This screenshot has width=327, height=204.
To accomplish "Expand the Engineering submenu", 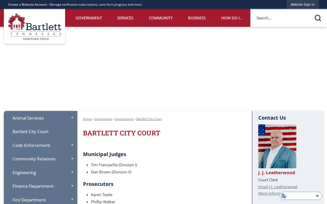I will point(72,172).
